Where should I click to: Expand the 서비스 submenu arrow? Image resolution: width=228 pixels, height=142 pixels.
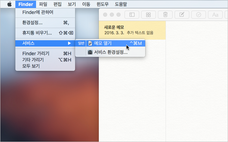tap(69, 43)
